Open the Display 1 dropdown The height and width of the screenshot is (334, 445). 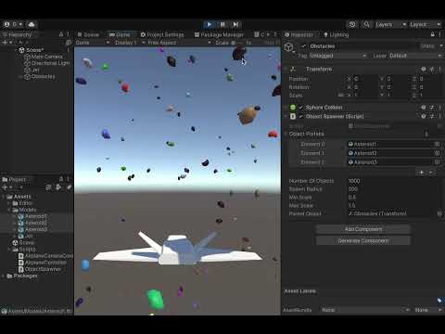(x=130, y=43)
